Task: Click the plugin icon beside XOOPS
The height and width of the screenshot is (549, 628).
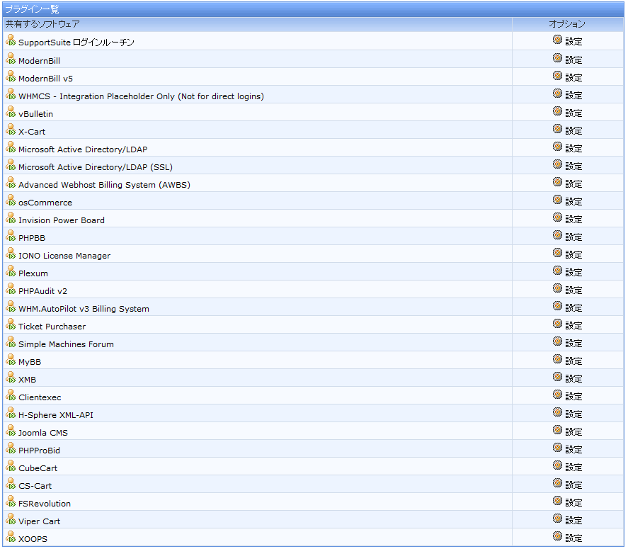Action: [11, 536]
